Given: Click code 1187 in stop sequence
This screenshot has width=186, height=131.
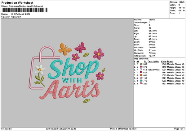Looking at the screenshot, I should coord(164,73).
